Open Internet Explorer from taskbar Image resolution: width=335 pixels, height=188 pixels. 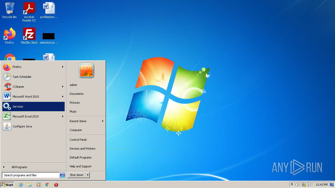21,185
